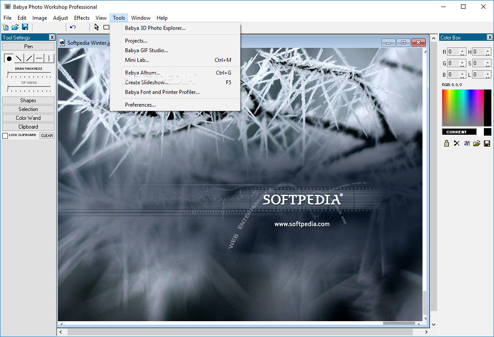Close the Color Box panel
494x337 pixels.
pyautogui.click(x=490, y=37)
